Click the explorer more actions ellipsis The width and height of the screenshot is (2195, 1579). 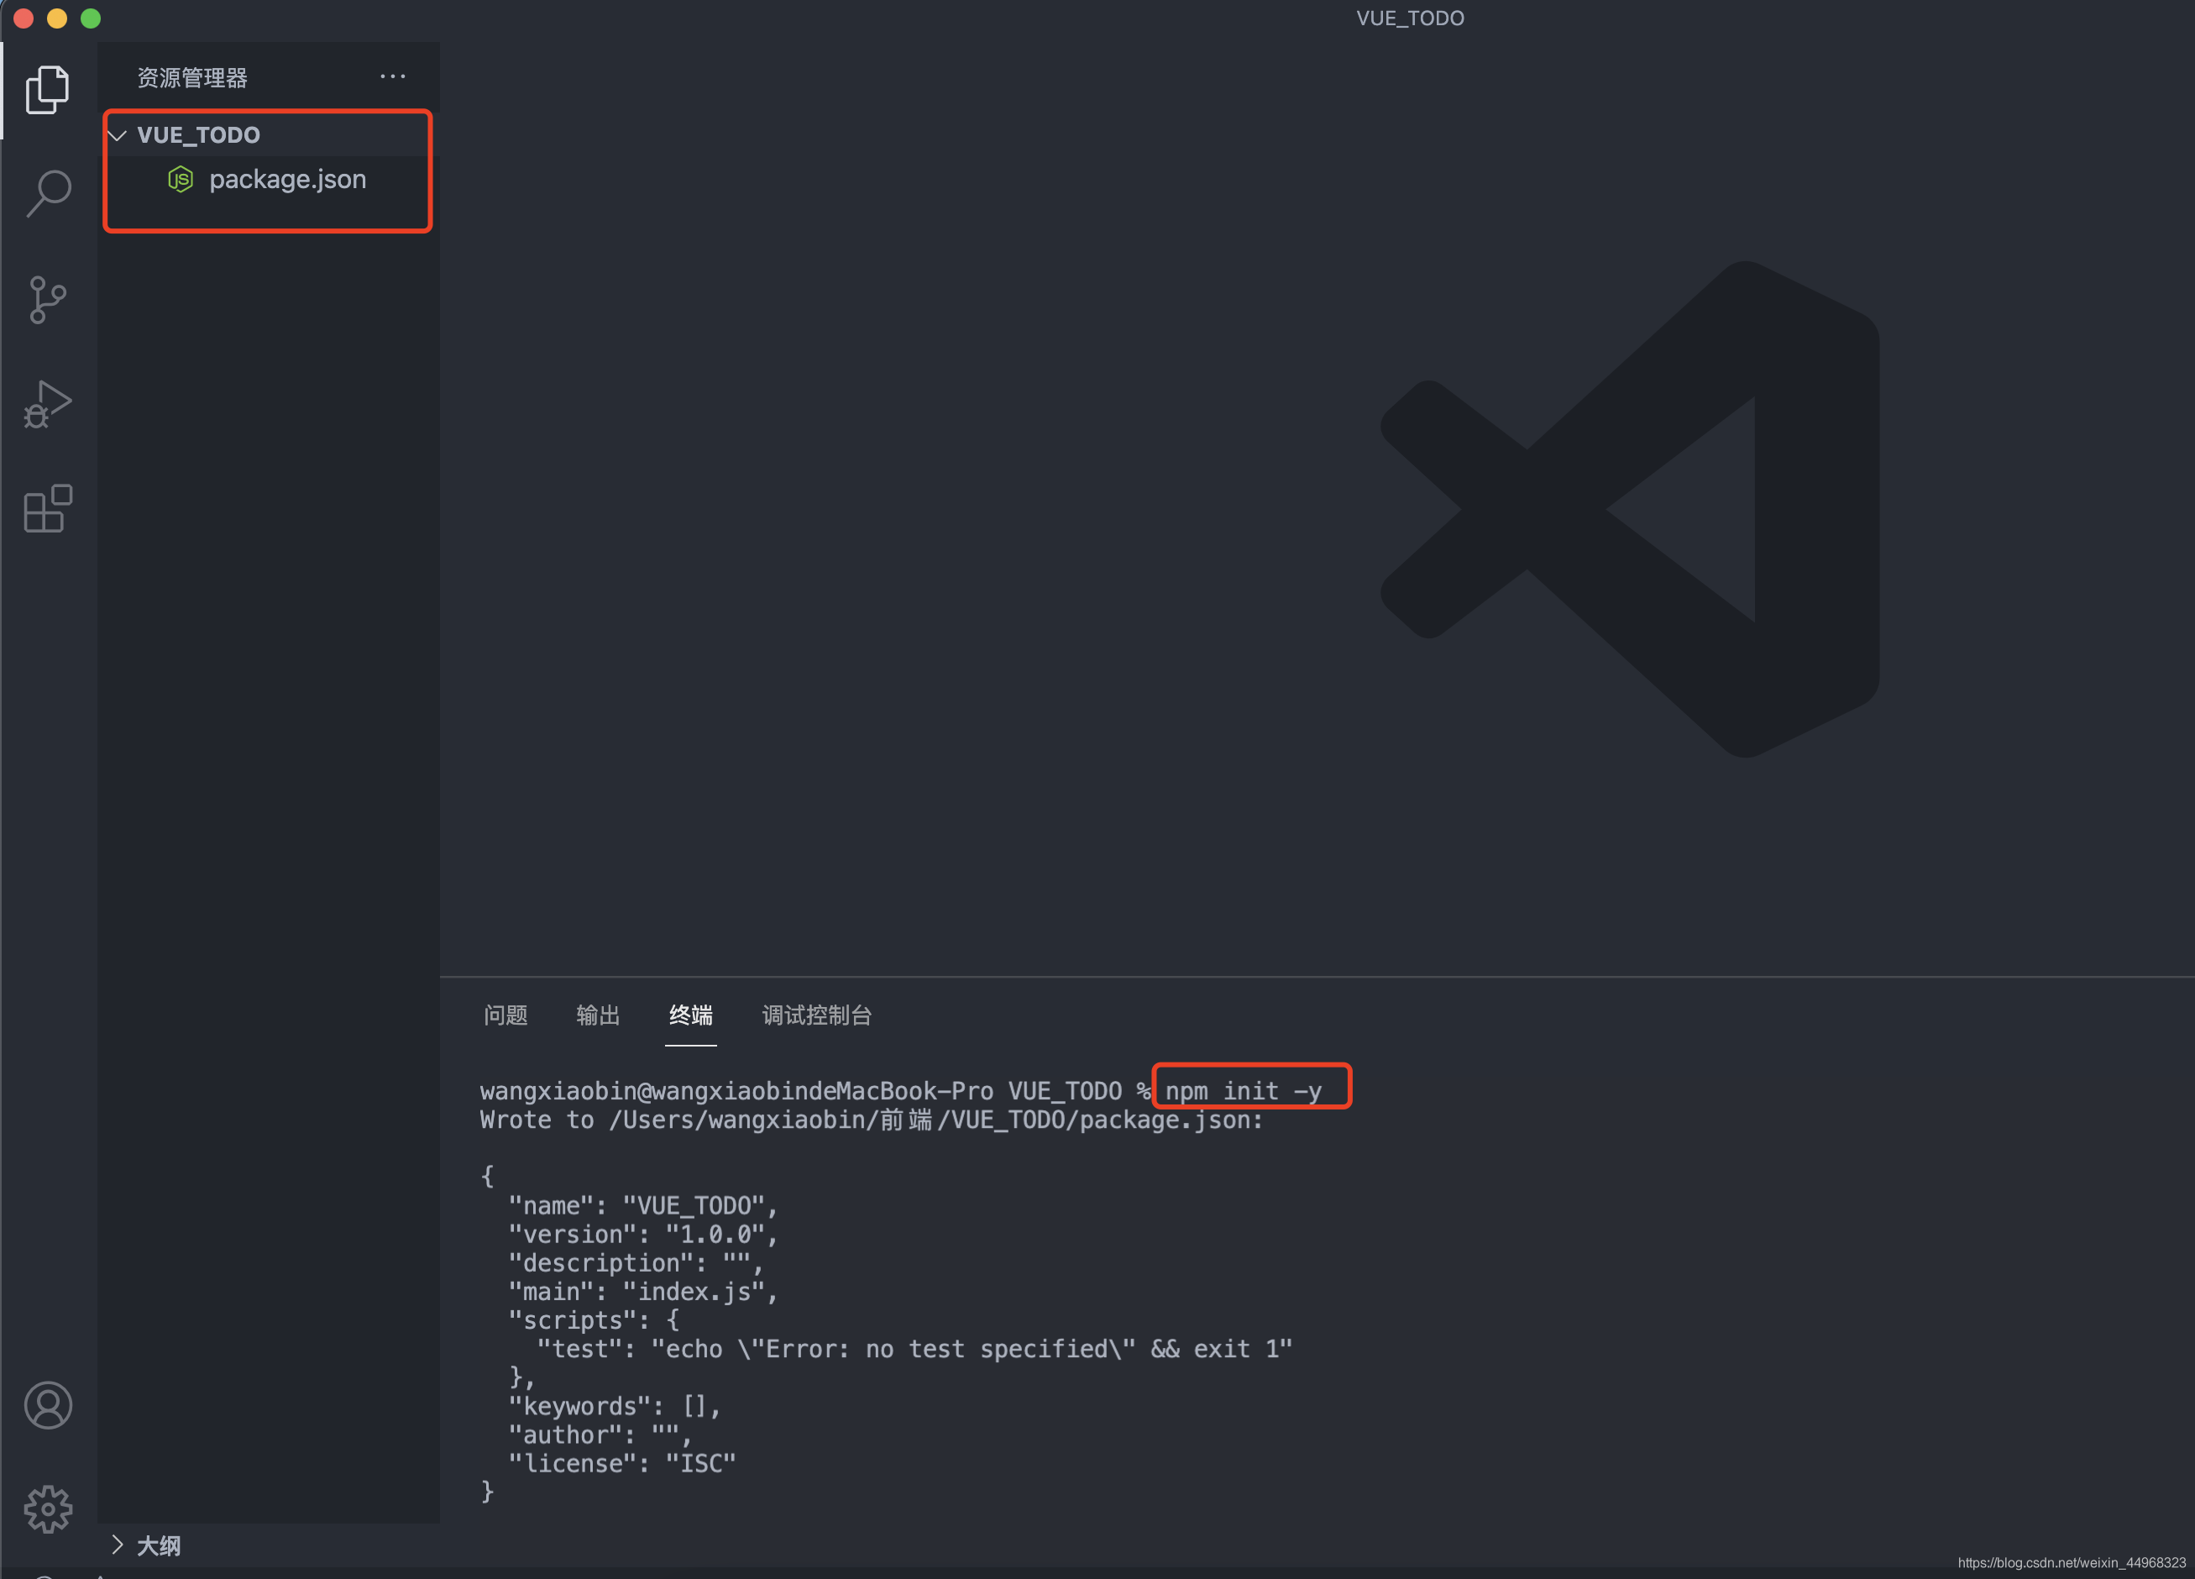coord(392,76)
